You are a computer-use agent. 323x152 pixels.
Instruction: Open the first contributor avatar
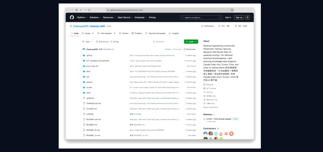coord(205,134)
